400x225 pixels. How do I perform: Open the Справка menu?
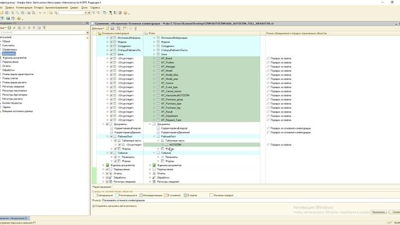point(95,7)
